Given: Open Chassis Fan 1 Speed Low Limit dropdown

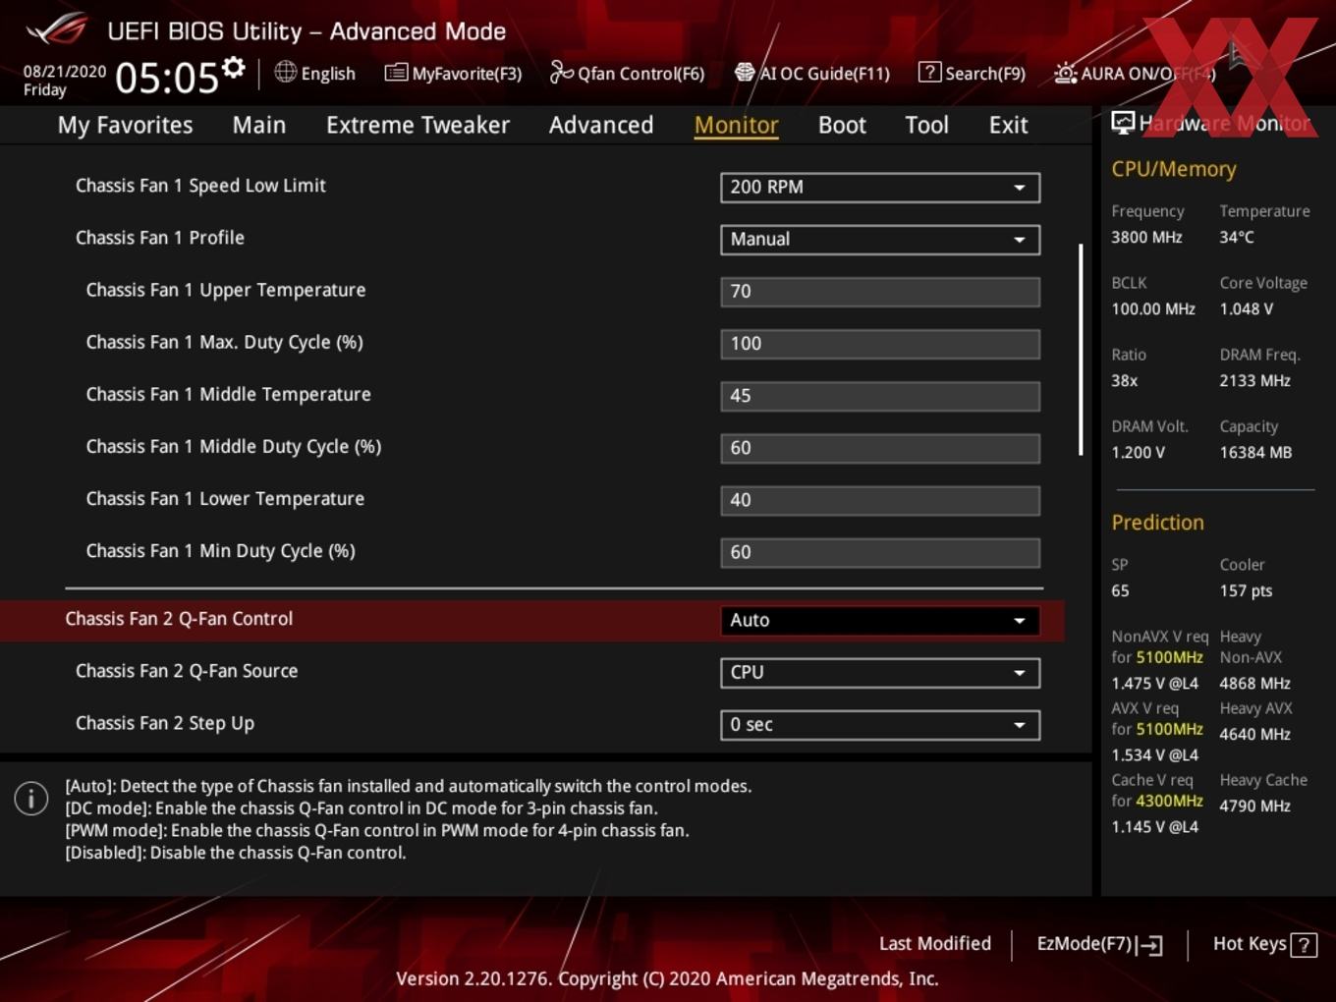Looking at the screenshot, I should coord(880,188).
